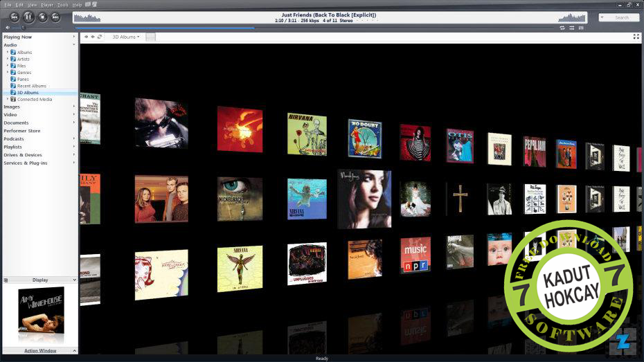
Task: Select the gold cross album cover
Action: pyautogui.click(x=460, y=199)
